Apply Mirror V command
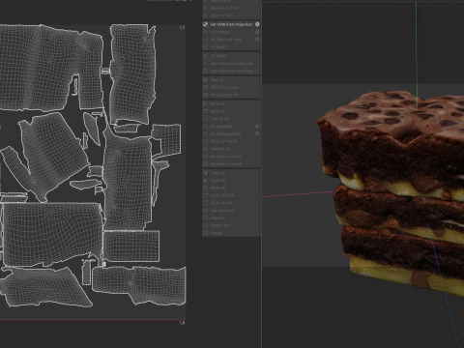The image size is (464, 348). click(x=231, y=111)
